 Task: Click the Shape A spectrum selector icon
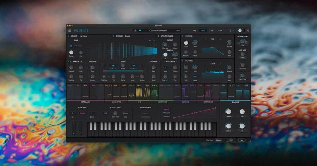[113, 66]
